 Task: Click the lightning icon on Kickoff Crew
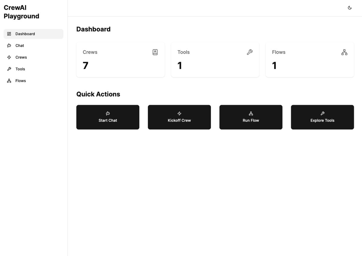179,114
